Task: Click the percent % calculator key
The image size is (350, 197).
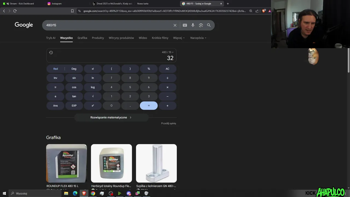Action: pos(149,69)
